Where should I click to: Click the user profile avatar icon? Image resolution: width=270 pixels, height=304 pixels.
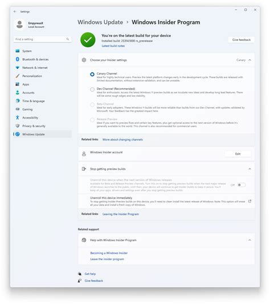point(19,24)
